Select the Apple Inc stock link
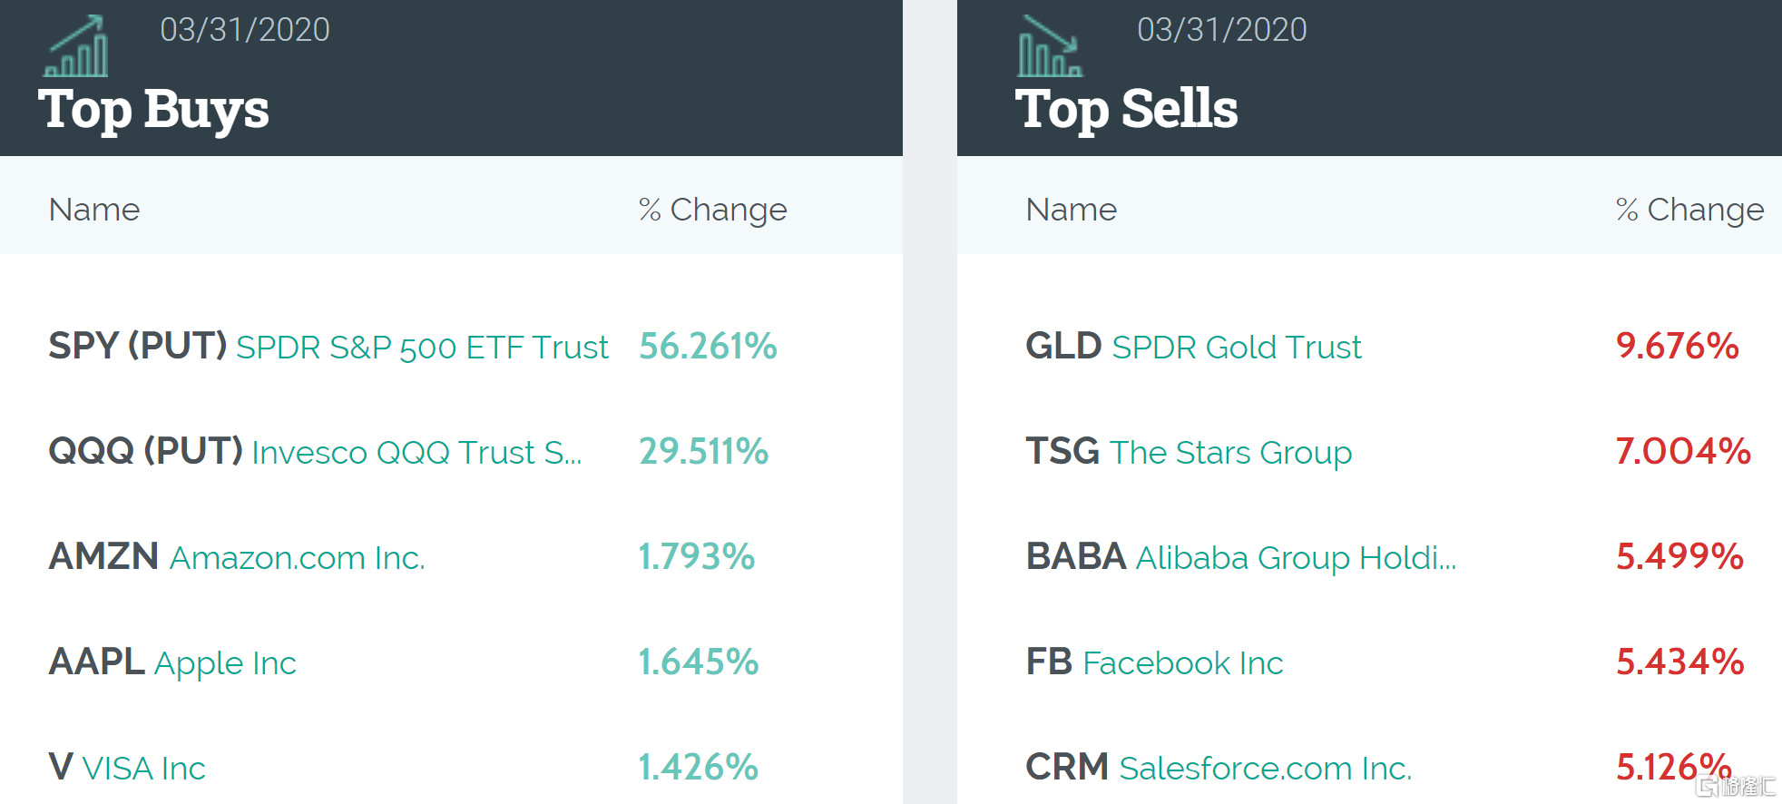Viewport: 1782px width, 804px height. [x=225, y=663]
